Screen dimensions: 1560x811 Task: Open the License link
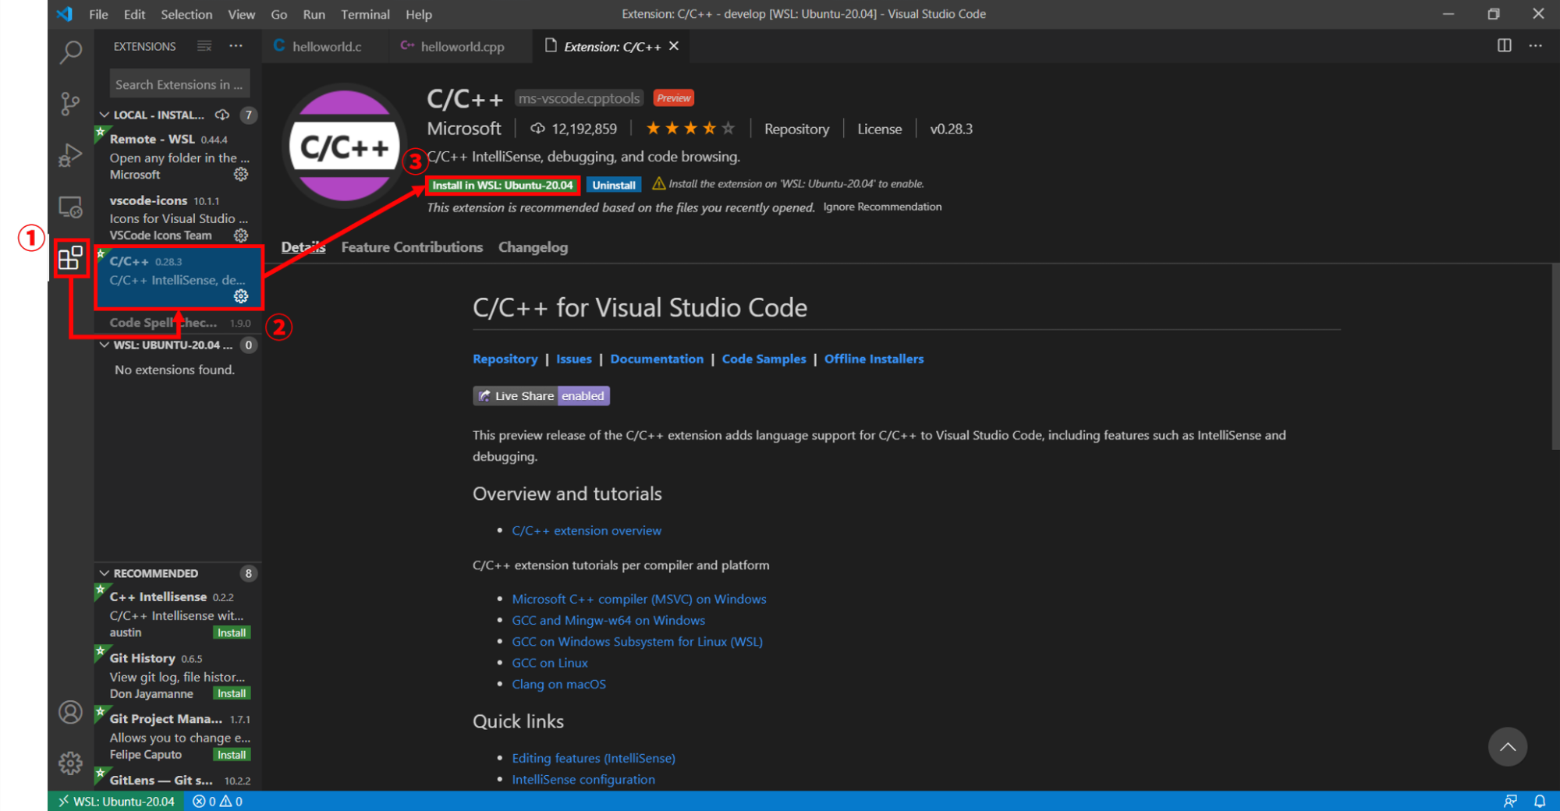coord(879,129)
